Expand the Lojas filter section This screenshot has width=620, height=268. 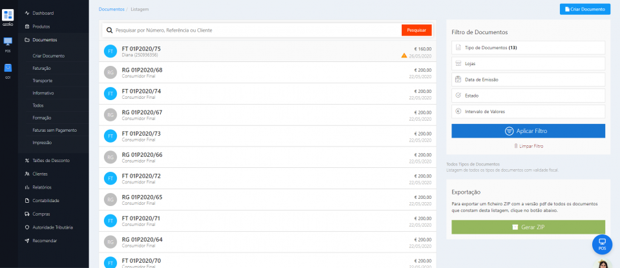(x=528, y=63)
